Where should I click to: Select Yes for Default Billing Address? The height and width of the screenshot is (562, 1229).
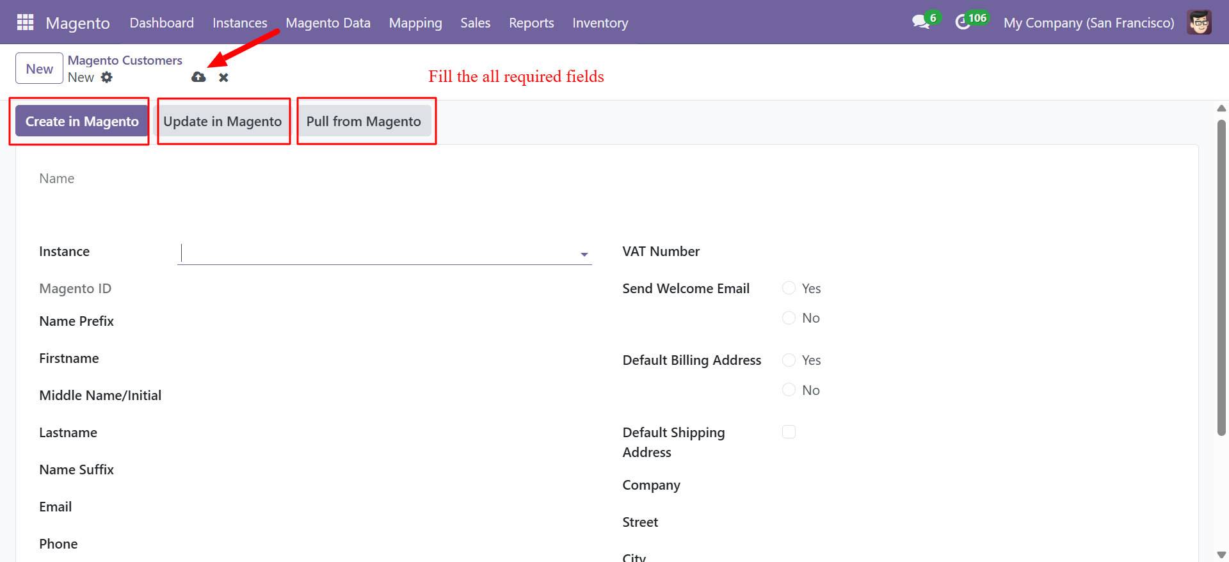click(789, 360)
